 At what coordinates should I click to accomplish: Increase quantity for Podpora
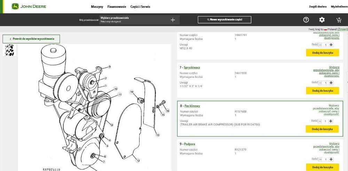click(331, 159)
